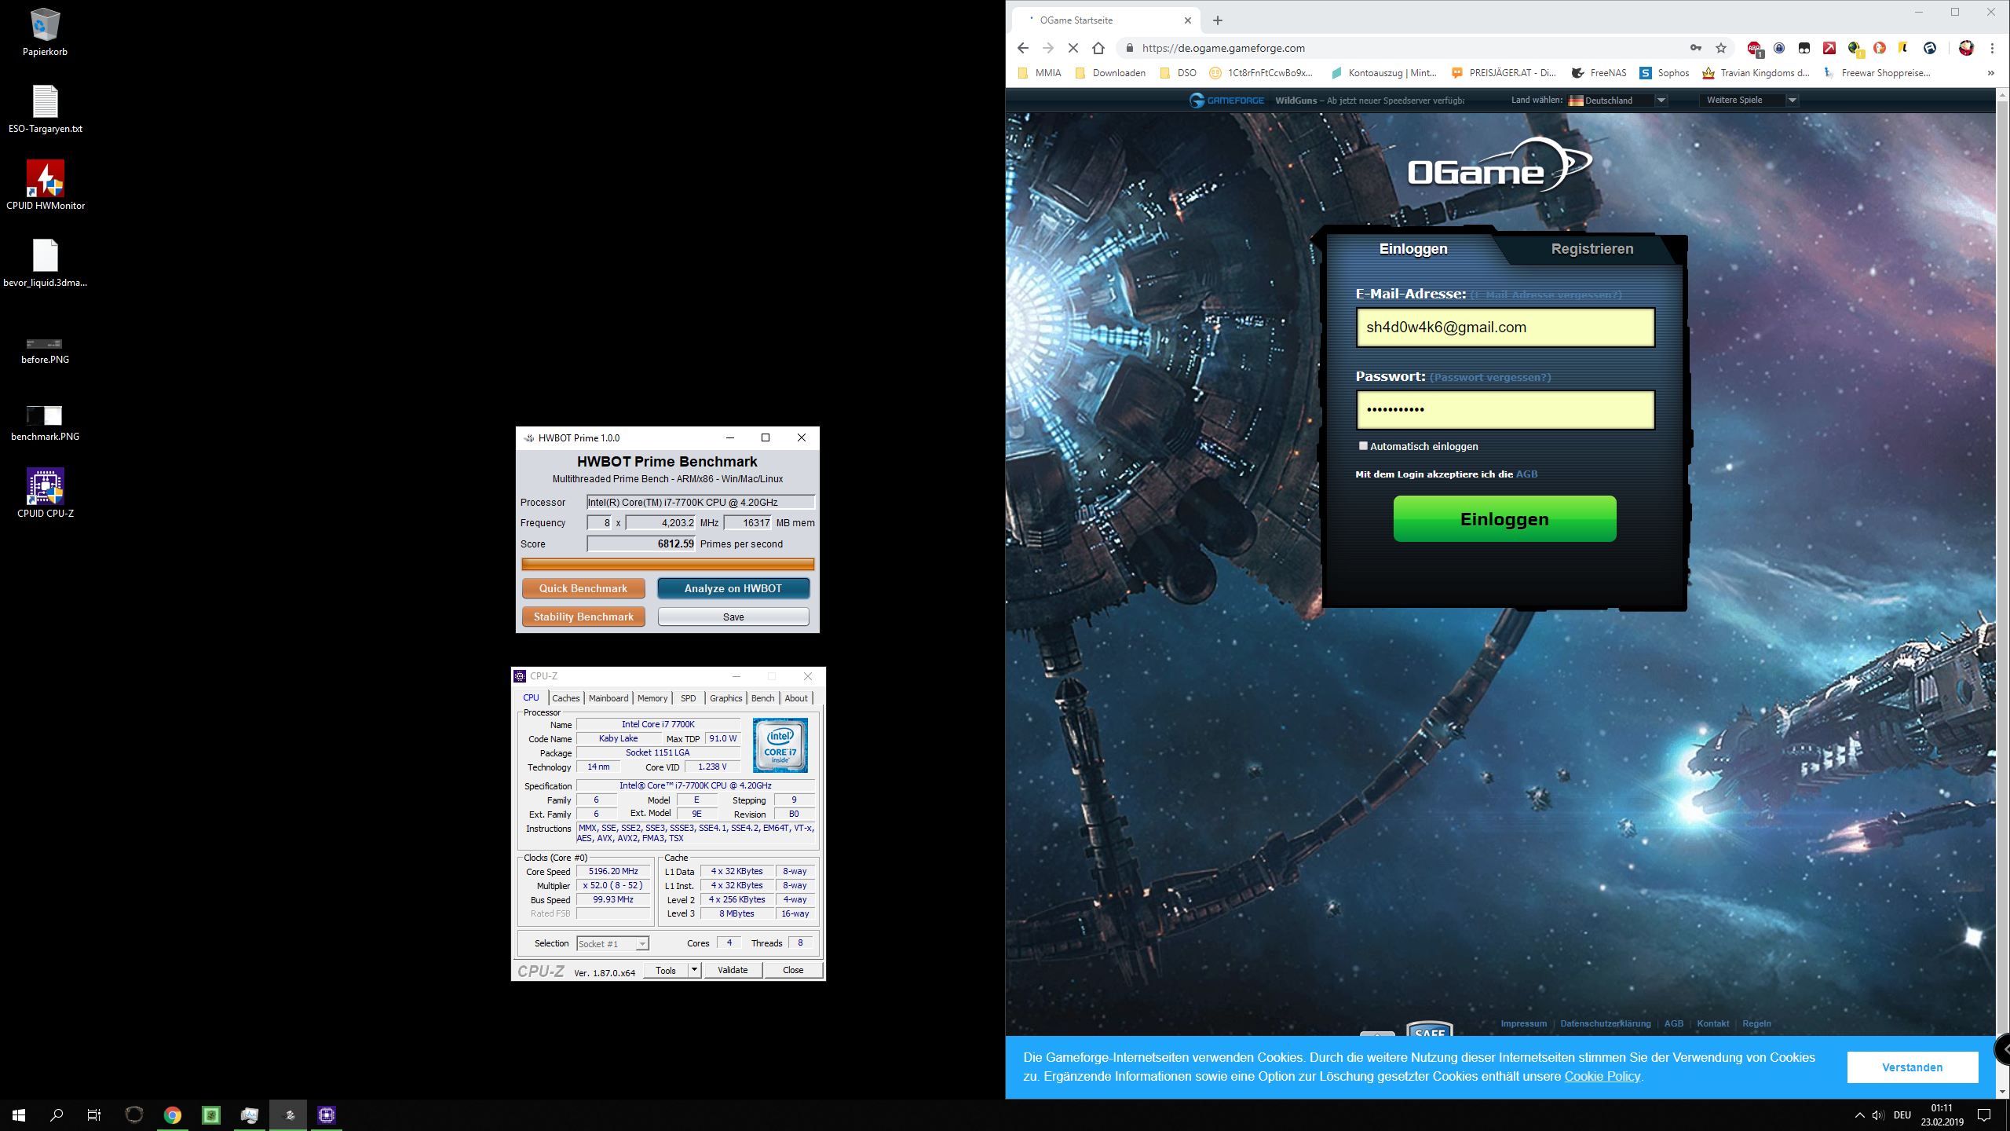Click Save in HWBOT Prime
The height and width of the screenshot is (1131, 2010).
(x=733, y=617)
